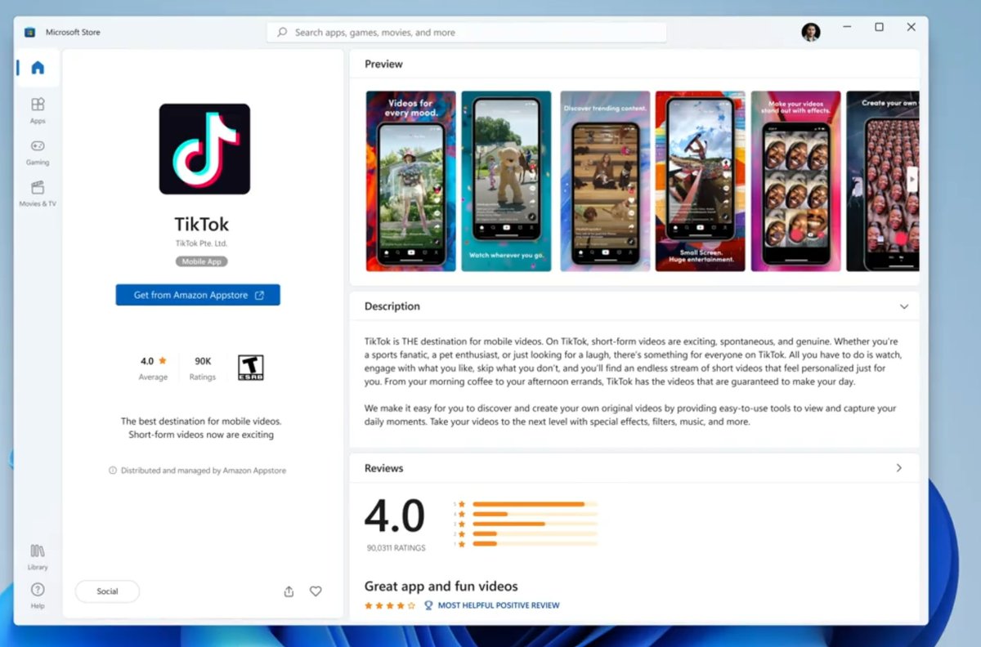
Task: Click the trophy icon of helpful review
Action: coord(428,605)
